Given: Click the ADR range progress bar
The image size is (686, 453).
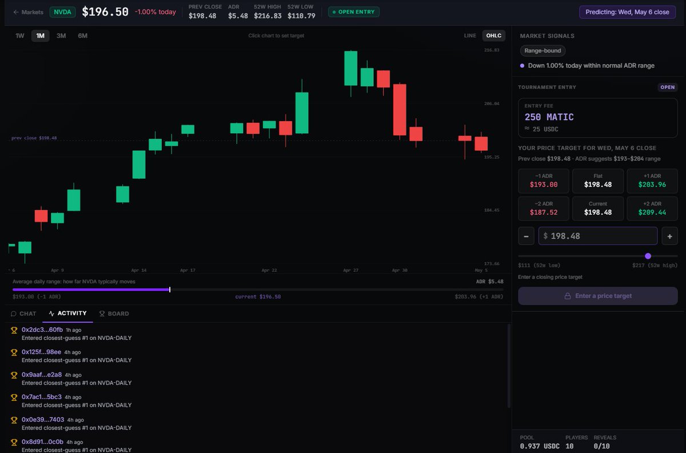Looking at the screenshot, I should (258, 290).
